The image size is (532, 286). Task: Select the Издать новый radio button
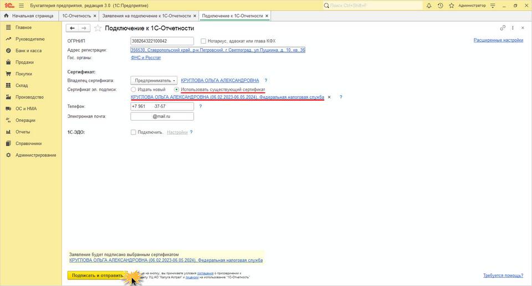[133, 90]
